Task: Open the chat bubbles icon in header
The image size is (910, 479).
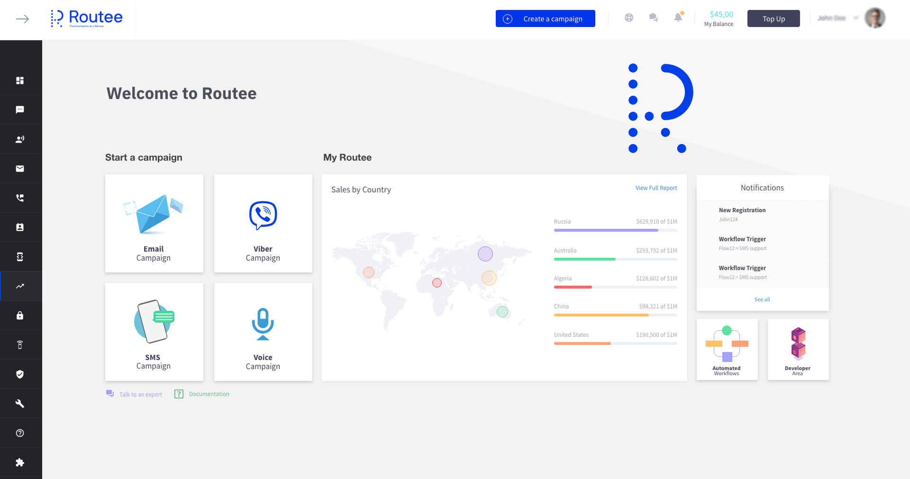Action: click(x=654, y=18)
